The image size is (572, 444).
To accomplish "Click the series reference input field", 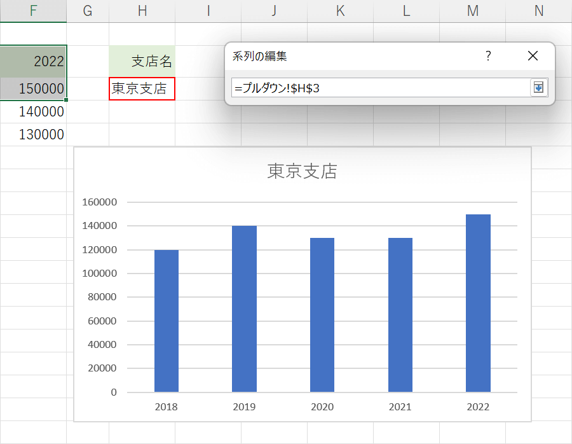I will [379, 88].
